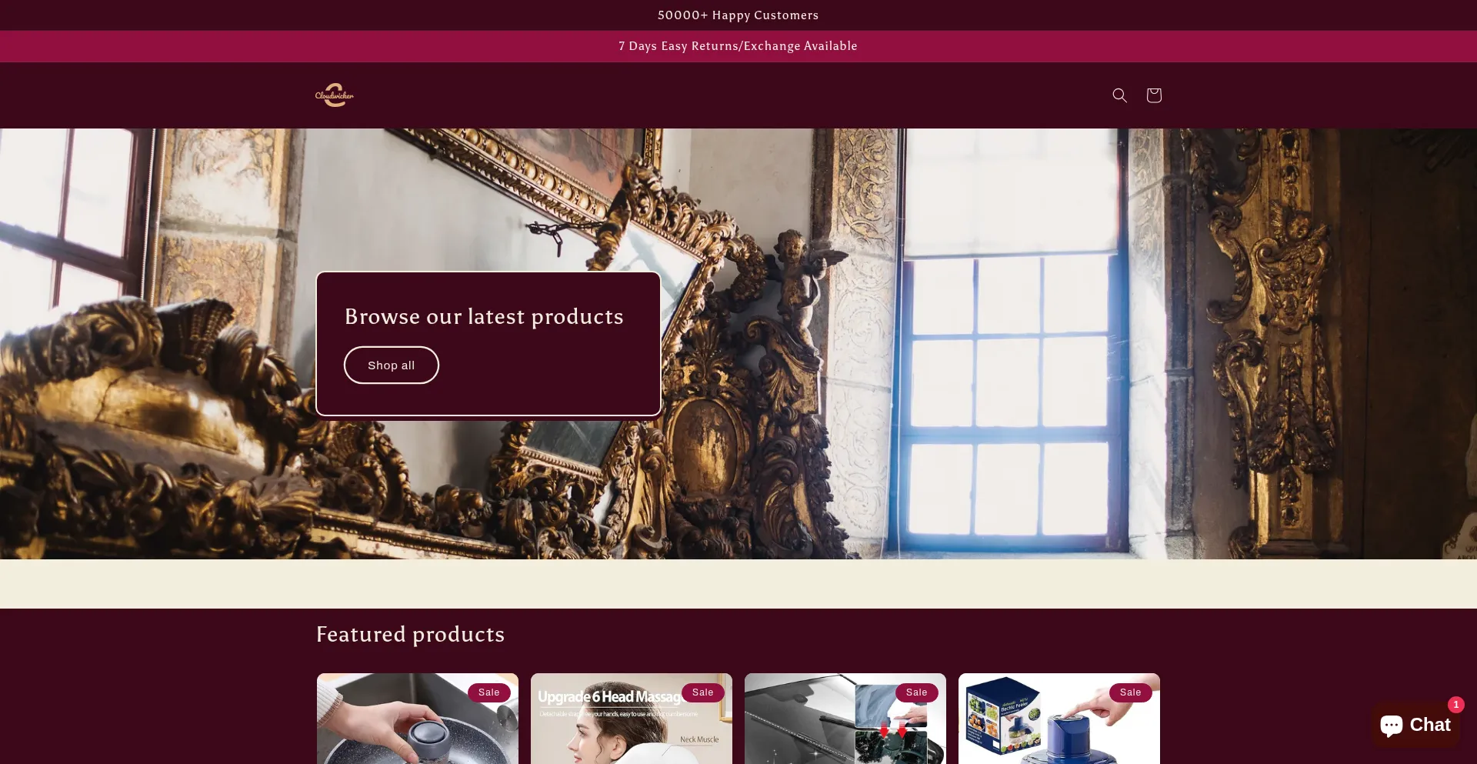Open the shopping cart icon
Screen dimensions: 1477x764
point(1153,95)
